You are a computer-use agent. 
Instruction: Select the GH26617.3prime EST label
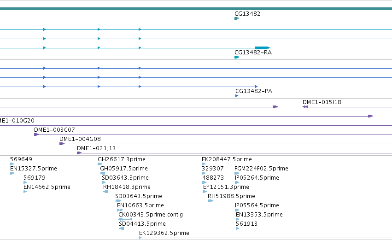[x=122, y=159]
